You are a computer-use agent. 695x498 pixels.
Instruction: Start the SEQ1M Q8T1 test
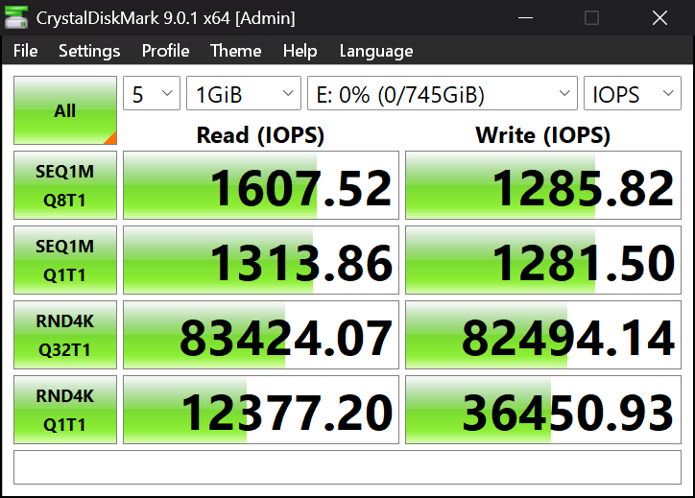point(65,185)
